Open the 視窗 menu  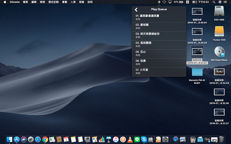click(81, 2)
